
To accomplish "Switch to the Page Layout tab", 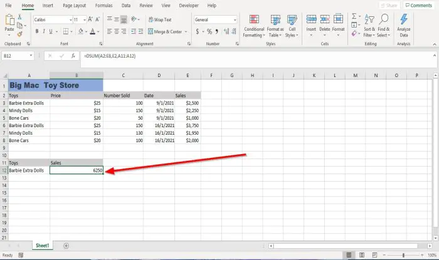I will (74, 5).
